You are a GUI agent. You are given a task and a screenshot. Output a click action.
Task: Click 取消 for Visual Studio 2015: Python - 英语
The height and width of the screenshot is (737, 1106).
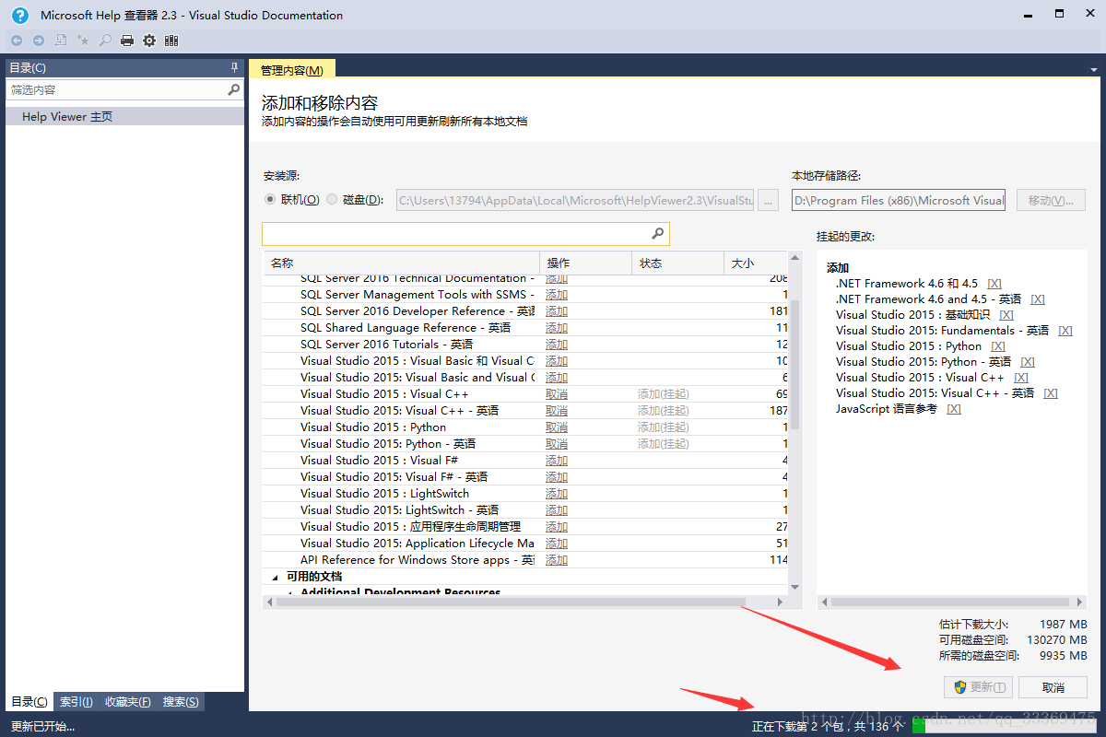pyautogui.click(x=557, y=444)
